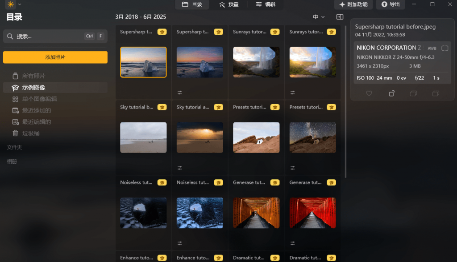Open the Luminar logo menu dropdown
This screenshot has width=457, height=262.
coord(13,4)
